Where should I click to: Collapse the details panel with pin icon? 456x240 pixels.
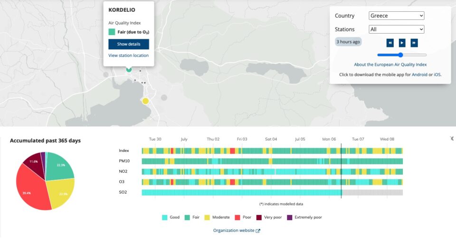pos(452,139)
